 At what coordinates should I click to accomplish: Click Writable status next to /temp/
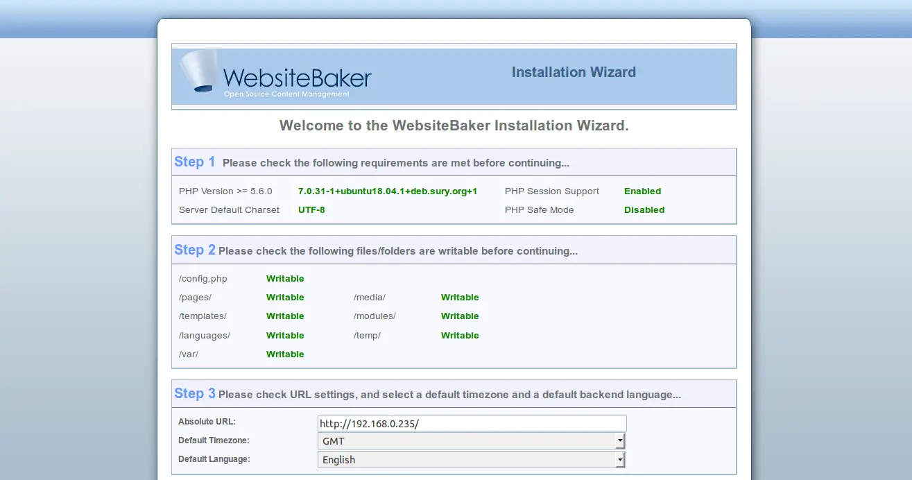coord(460,336)
